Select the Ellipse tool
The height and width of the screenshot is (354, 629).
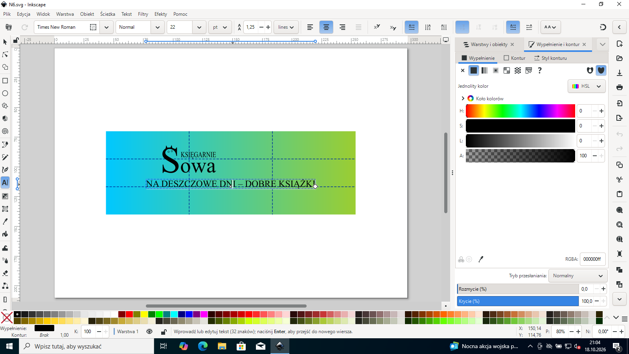point(5,93)
